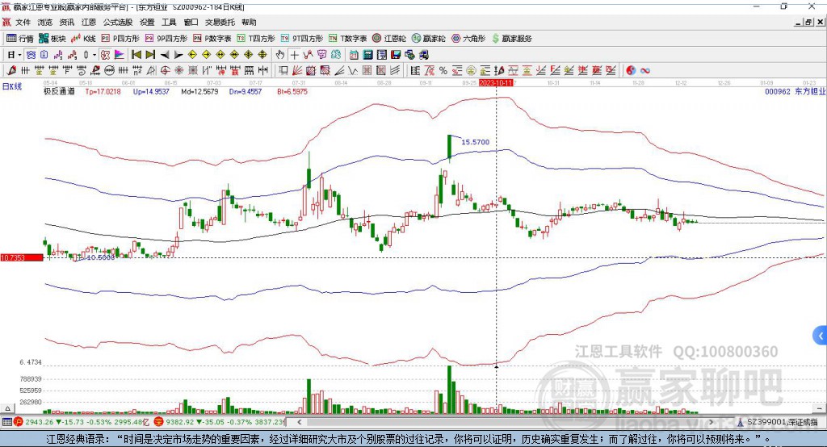Open the 浏览 menu

click(45, 22)
